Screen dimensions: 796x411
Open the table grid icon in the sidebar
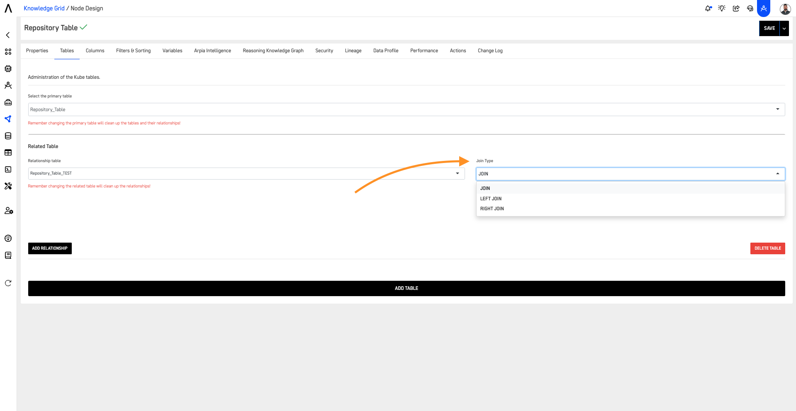(x=8, y=153)
